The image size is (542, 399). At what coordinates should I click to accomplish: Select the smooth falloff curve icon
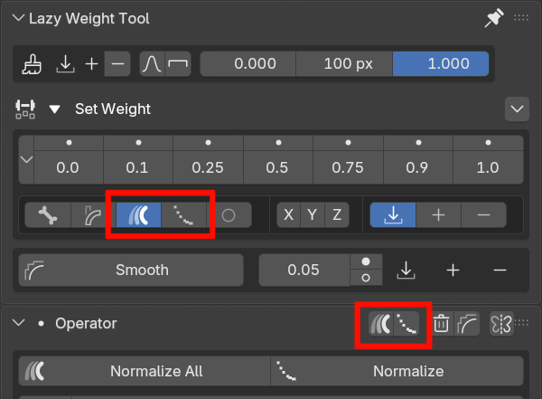click(153, 64)
